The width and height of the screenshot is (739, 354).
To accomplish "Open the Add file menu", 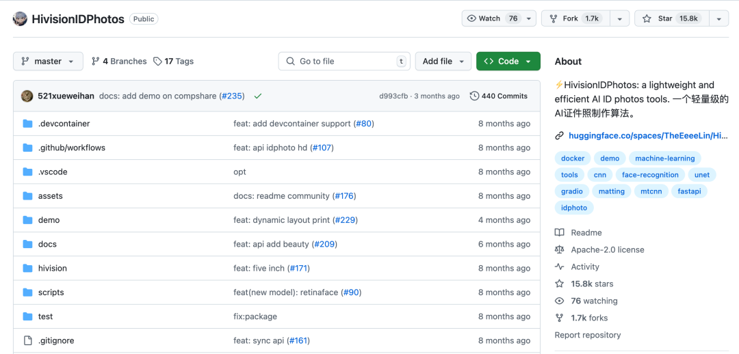I will click(x=443, y=62).
